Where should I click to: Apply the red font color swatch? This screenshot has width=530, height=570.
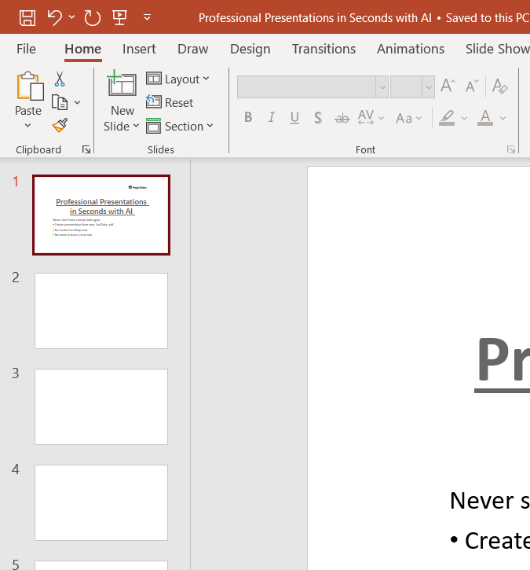[x=485, y=118]
